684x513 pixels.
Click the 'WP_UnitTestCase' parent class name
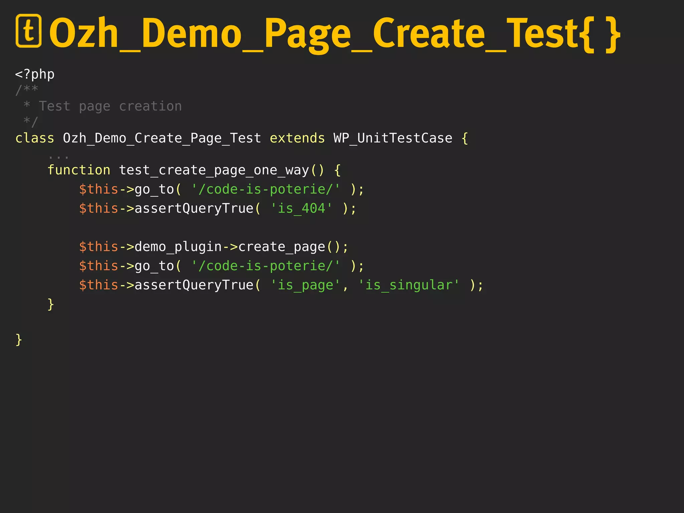393,138
